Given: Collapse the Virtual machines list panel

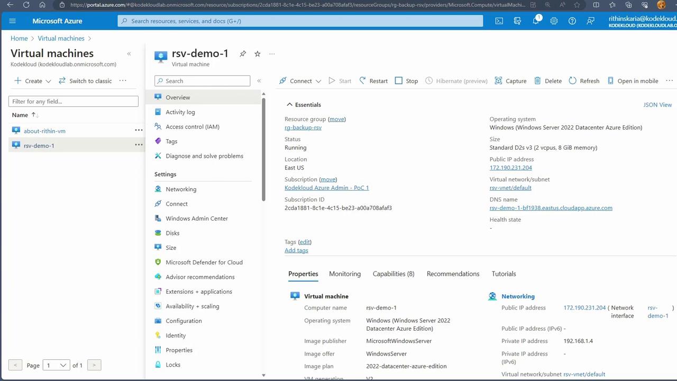Looking at the screenshot, I should point(129,53).
